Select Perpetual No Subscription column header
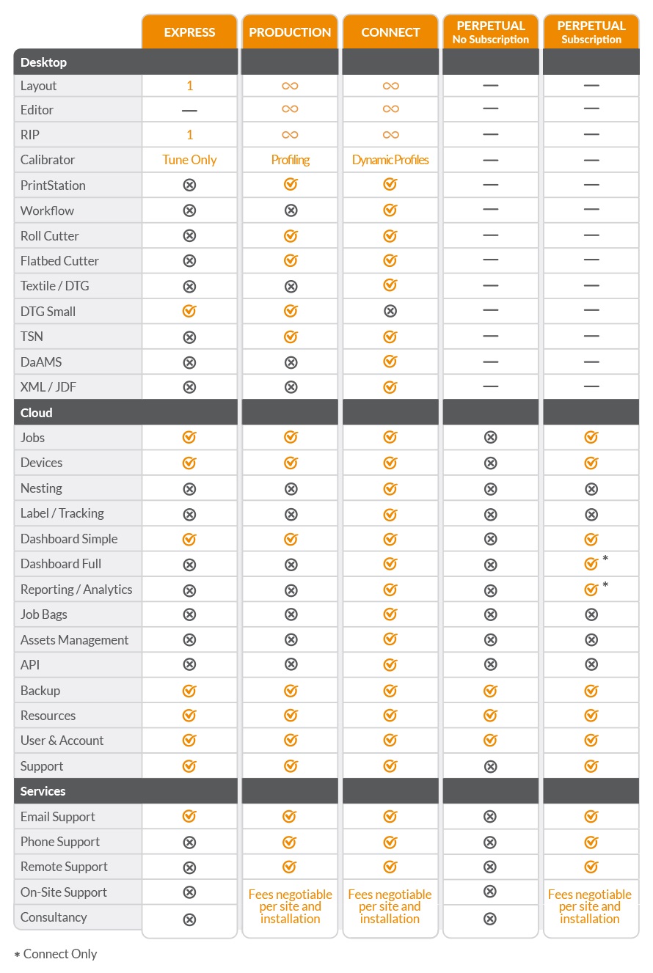The image size is (653, 973). click(x=490, y=32)
